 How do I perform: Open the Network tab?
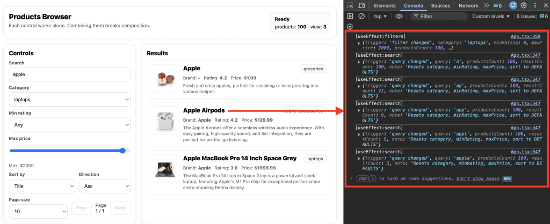[x=468, y=5]
